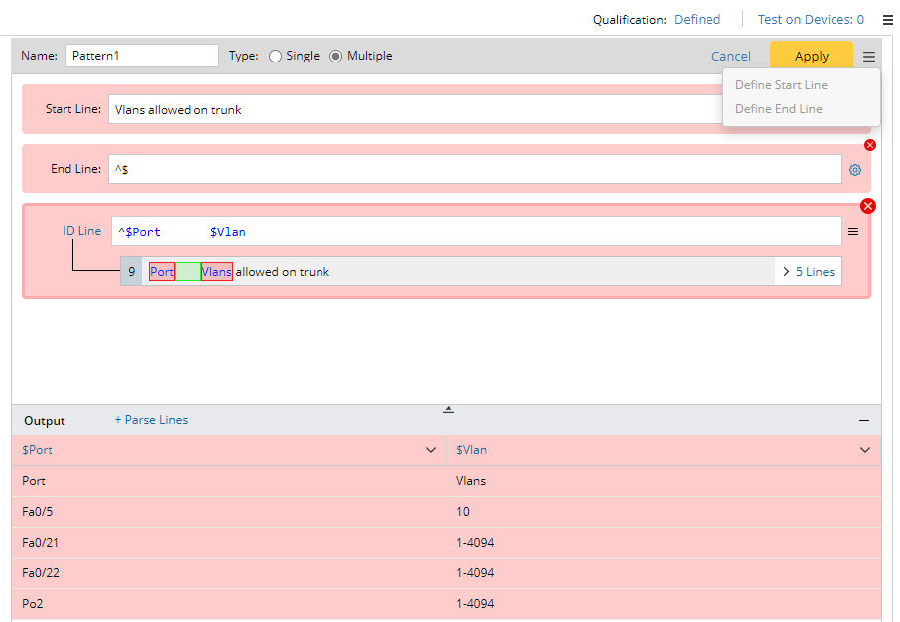Open End Line gear settings
The image size is (900, 622).
(855, 170)
